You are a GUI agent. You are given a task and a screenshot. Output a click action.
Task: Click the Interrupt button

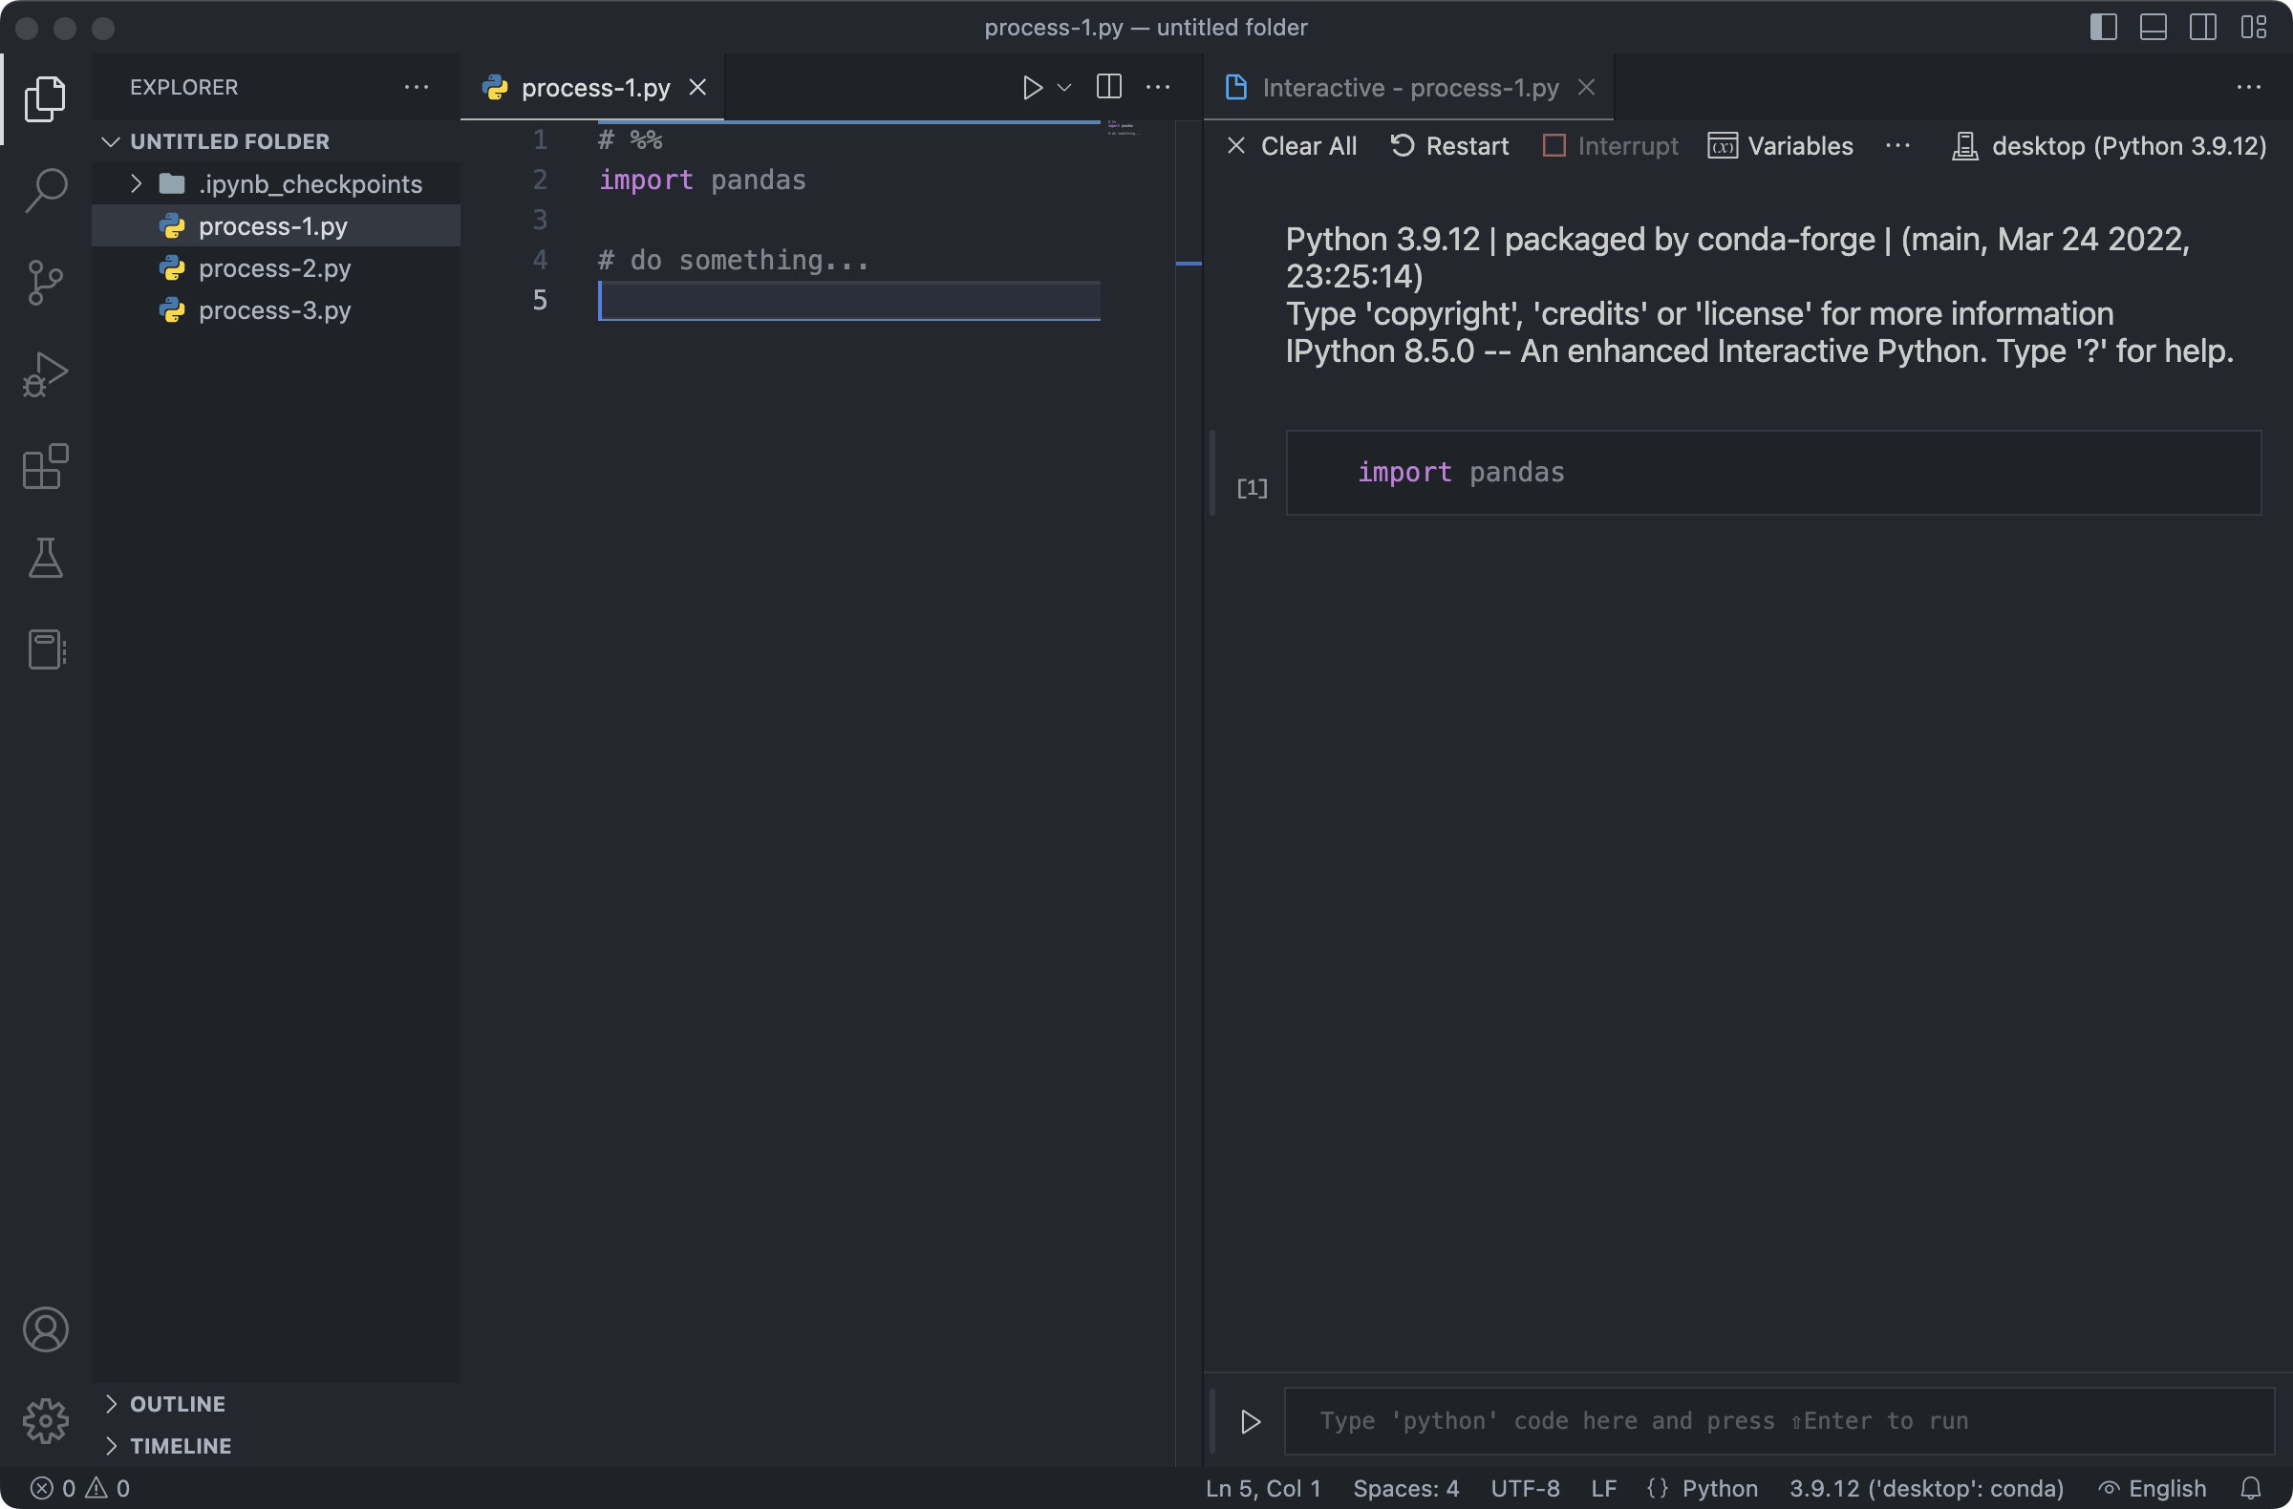pyautogui.click(x=1610, y=145)
